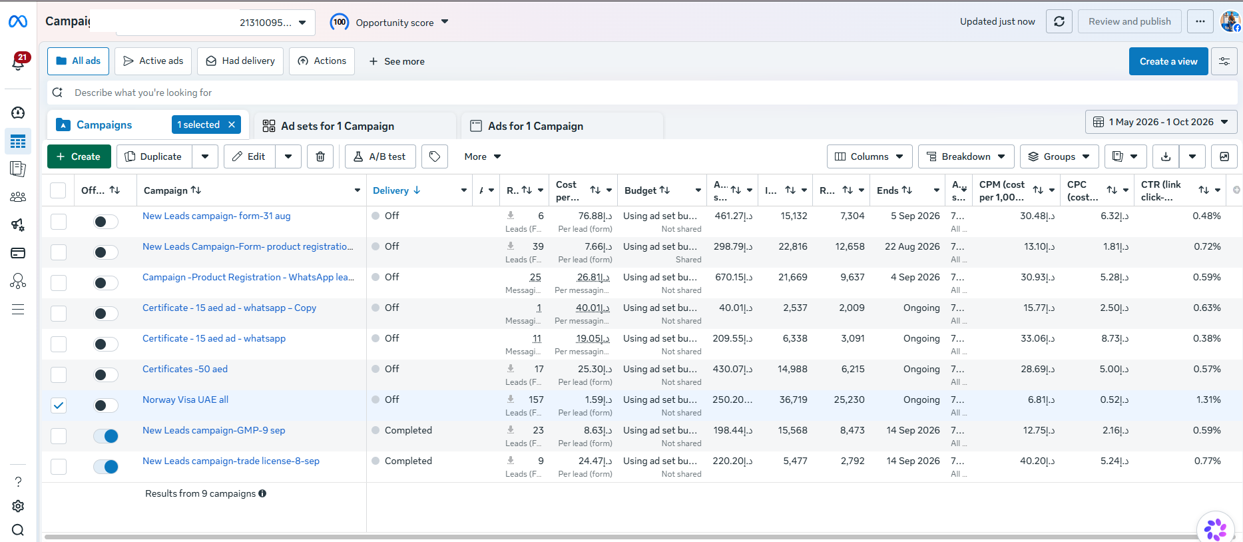This screenshot has width=1243, height=542.
Task: Open All tools hamburger menu icon
Action: coord(18,309)
